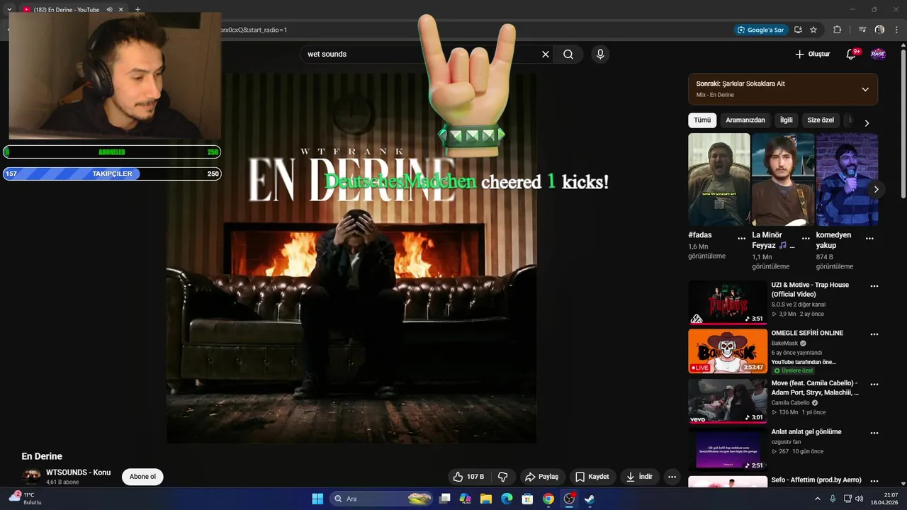Install app icon in address bar
Image resolution: width=907 pixels, height=510 pixels.
(x=798, y=30)
